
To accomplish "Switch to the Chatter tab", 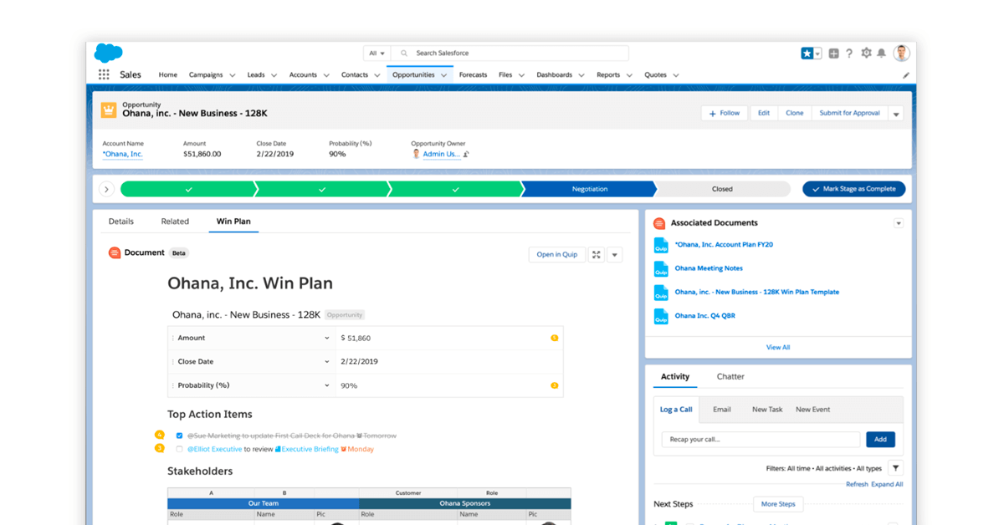I will coord(730,376).
